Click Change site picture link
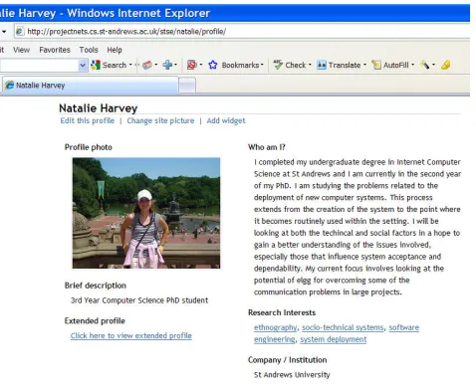 pos(160,120)
